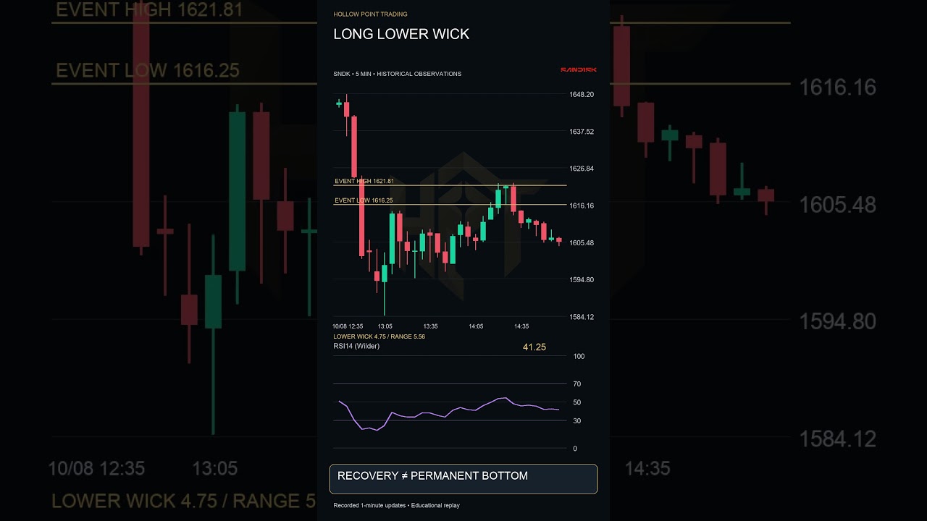Viewport: 927px width, 521px height.
Task: Click large blurred 'EVENT LOW 1616.25' in background
Action: [x=148, y=70]
